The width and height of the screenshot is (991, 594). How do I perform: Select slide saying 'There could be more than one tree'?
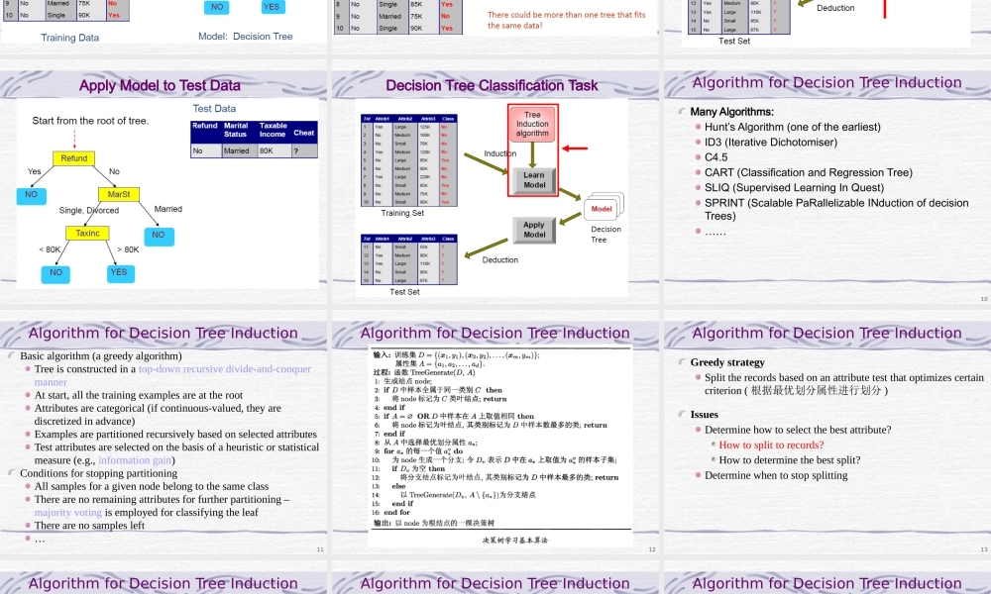(x=495, y=27)
